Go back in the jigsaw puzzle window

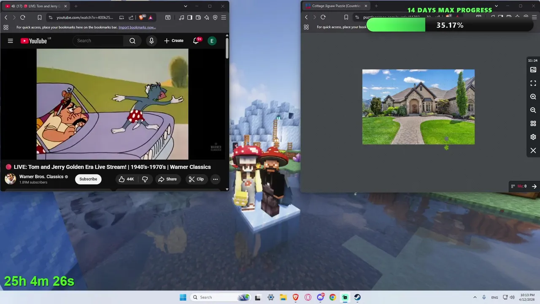(306, 17)
